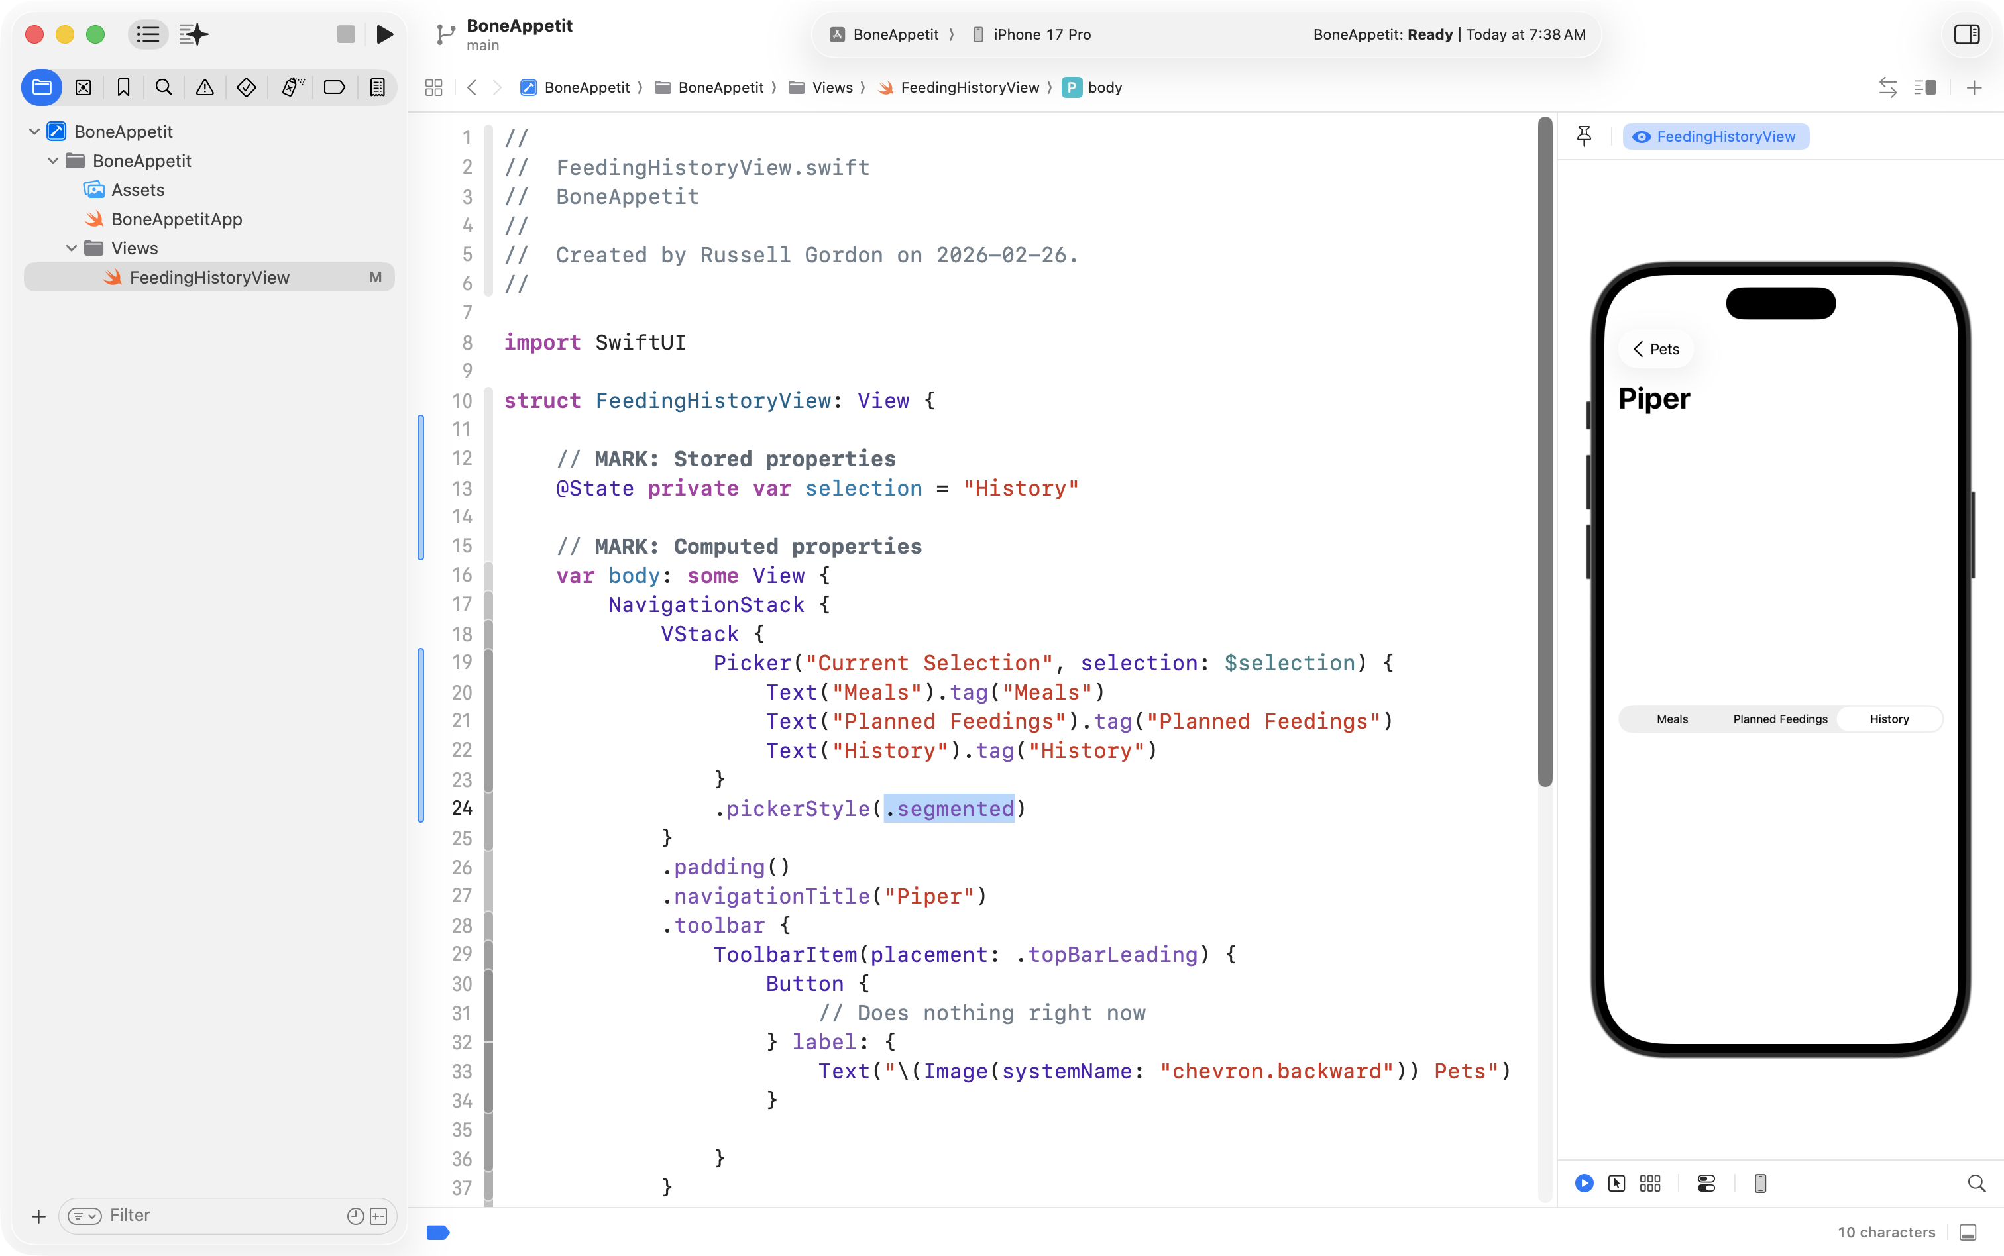The width and height of the screenshot is (2004, 1256).
Task: Click the Run play button
Action: tap(384, 34)
